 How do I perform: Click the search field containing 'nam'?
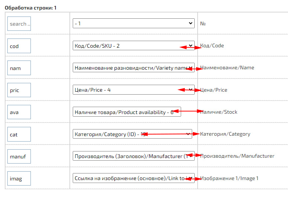(19, 68)
